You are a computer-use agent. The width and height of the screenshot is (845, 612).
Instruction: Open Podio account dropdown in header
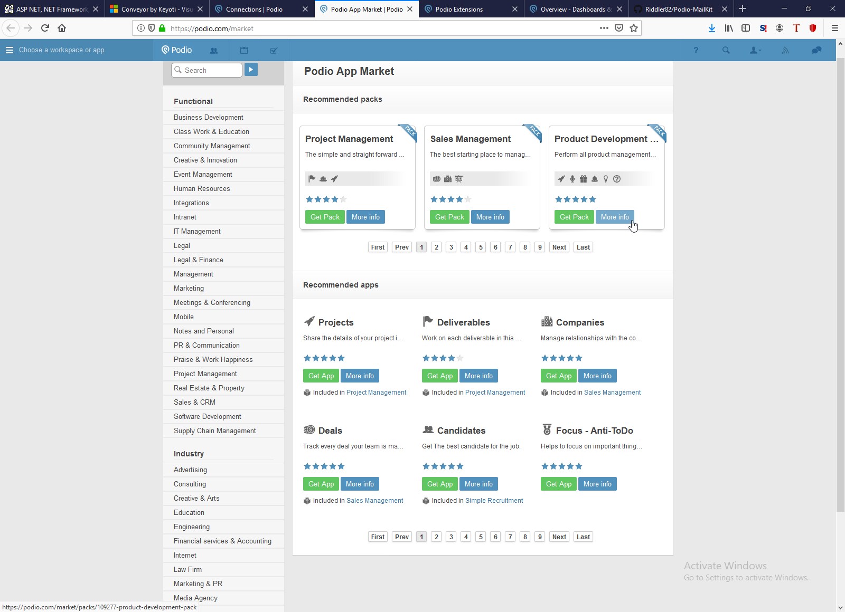coord(756,51)
